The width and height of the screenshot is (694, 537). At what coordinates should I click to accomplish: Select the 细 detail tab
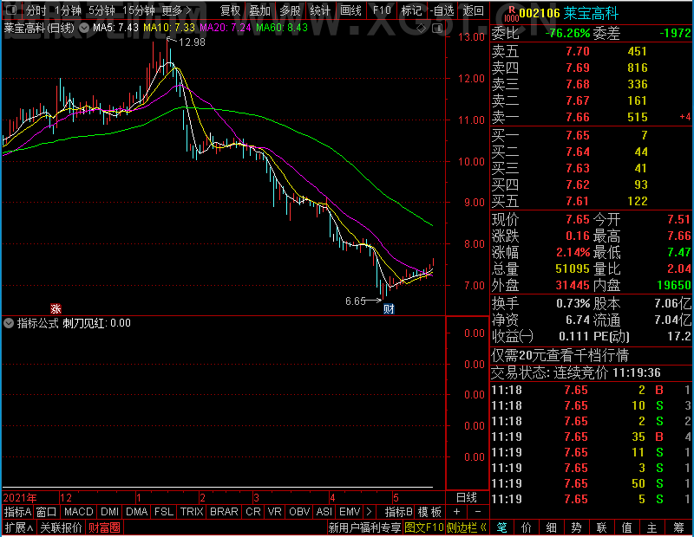[x=551, y=527]
